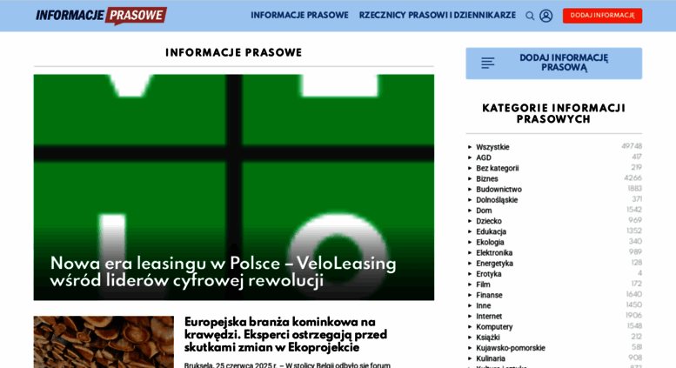
Task: Select the Bez kategorii category
Action: tap(497, 168)
